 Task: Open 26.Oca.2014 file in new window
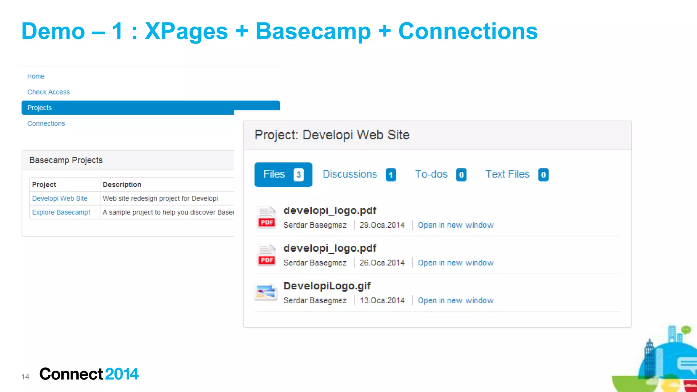coord(456,263)
